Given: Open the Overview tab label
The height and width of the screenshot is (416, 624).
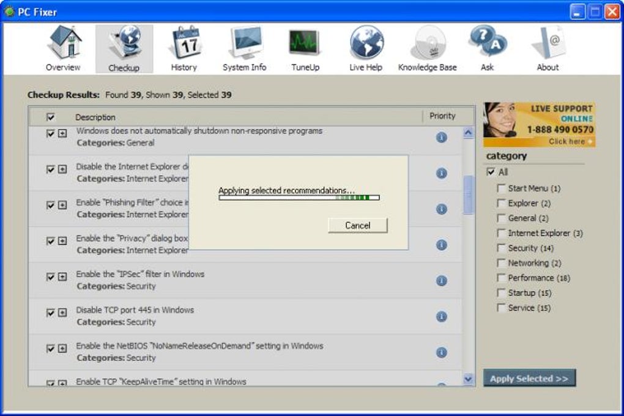Looking at the screenshot, I should point(63,67).
